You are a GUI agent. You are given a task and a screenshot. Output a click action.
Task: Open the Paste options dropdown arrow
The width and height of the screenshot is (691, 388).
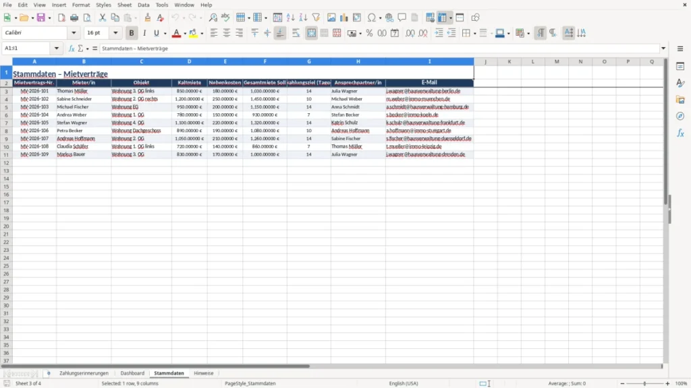coord(136,18)
